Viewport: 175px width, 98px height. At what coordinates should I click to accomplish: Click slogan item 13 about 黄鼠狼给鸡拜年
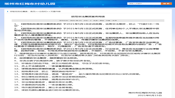pyautogui.click(x=47, y=71)
